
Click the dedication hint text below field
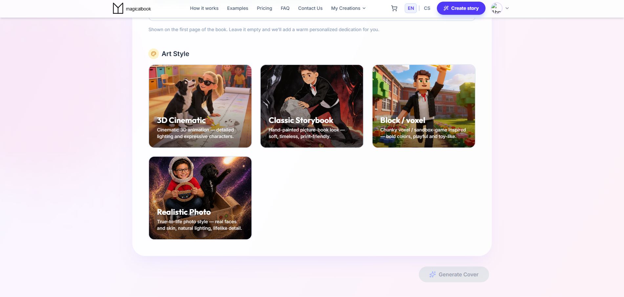click(x=264, y=30)
